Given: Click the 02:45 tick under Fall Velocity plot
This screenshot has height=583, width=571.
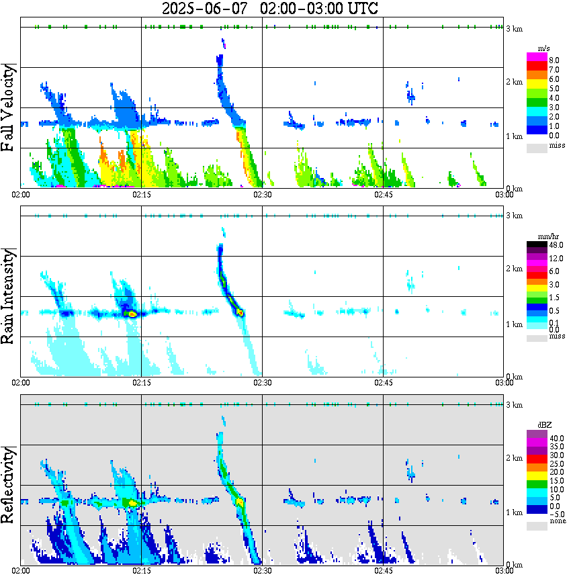Looking at the screenshot, I should tap(384, 195).
